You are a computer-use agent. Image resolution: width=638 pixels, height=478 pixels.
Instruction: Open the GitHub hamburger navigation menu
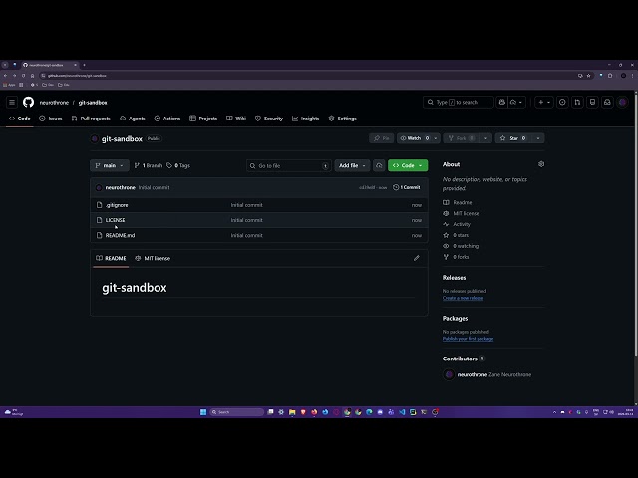pyautogui.click(x=12, y=102)
